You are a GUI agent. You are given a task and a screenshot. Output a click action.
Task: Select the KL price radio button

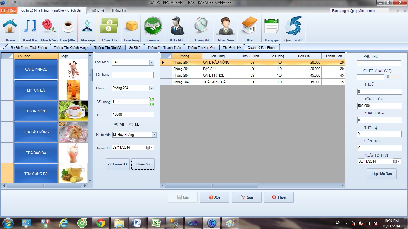tap(131, 124)
